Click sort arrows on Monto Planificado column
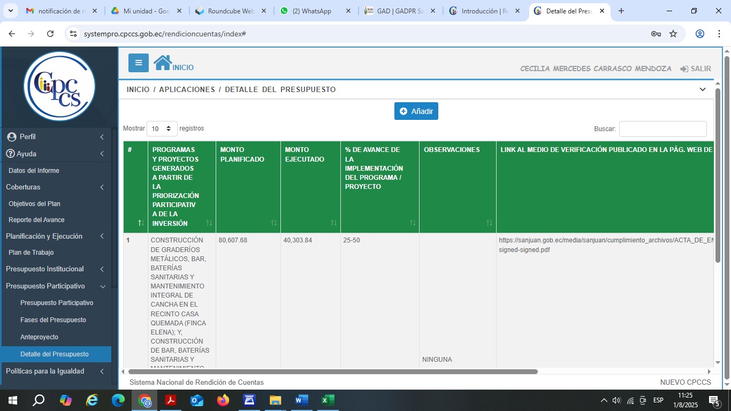The width and height of the screenshot is (731, 411). pyautogui.click(x=273, y=223)
